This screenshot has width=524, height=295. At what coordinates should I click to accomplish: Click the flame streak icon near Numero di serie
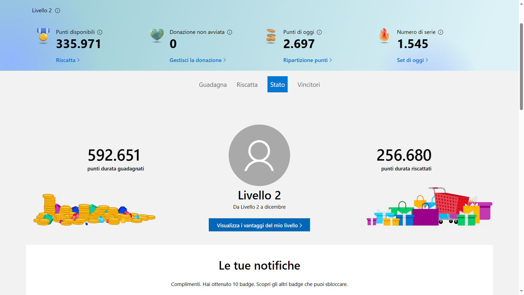384,36
